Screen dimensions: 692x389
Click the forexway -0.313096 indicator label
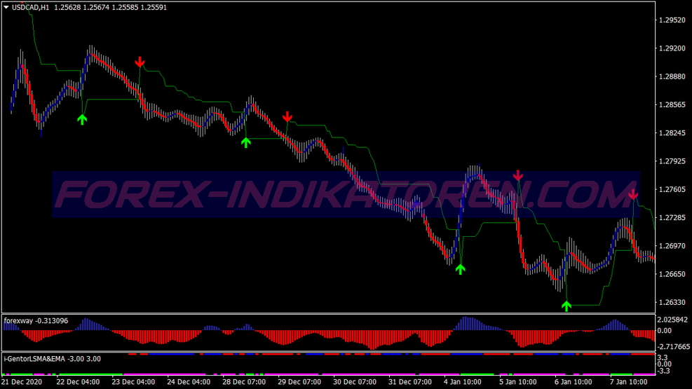click(36, 320)
